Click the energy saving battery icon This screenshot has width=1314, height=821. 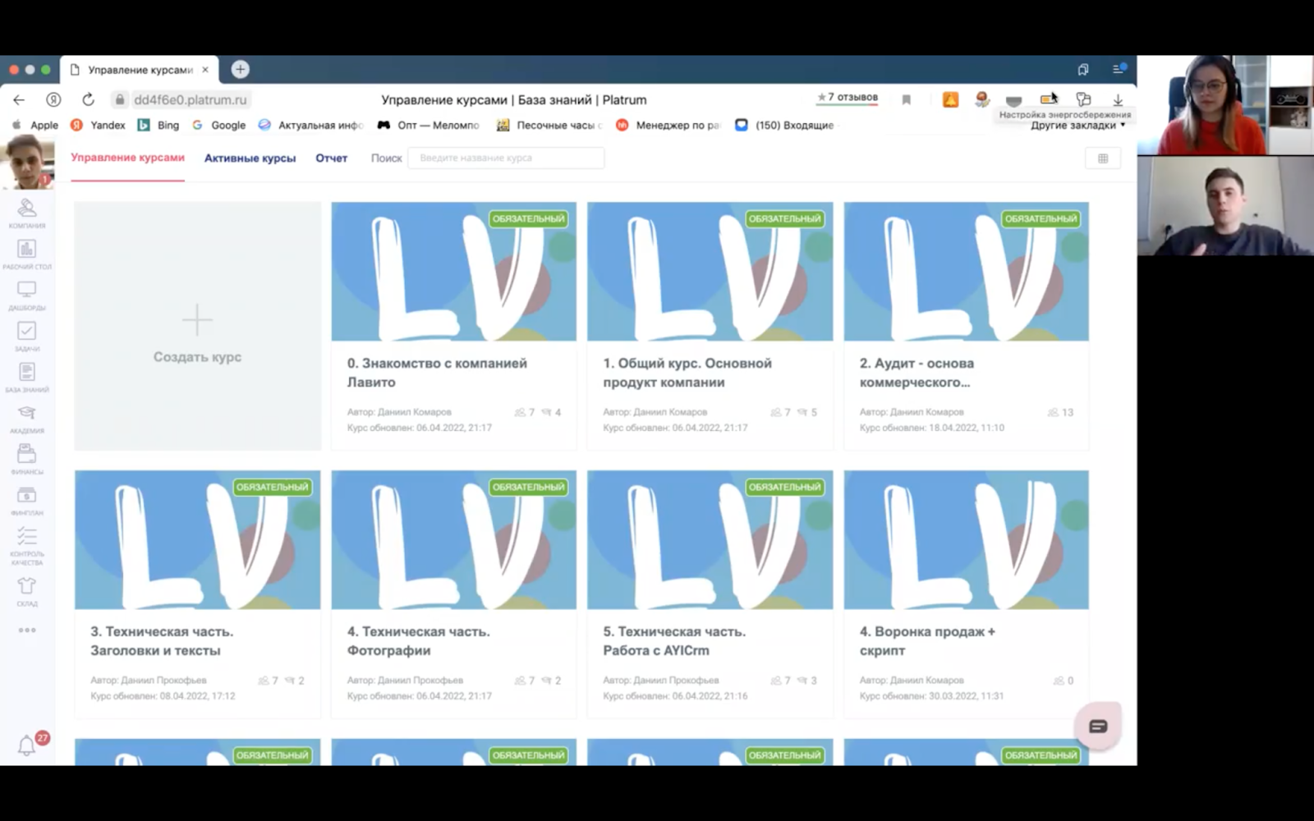coord(1048,100)
